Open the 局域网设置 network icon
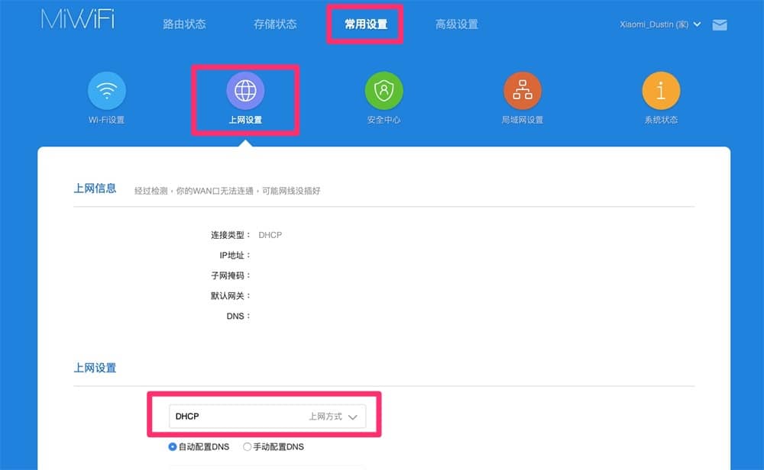764x470 pixels. point(523,91)
